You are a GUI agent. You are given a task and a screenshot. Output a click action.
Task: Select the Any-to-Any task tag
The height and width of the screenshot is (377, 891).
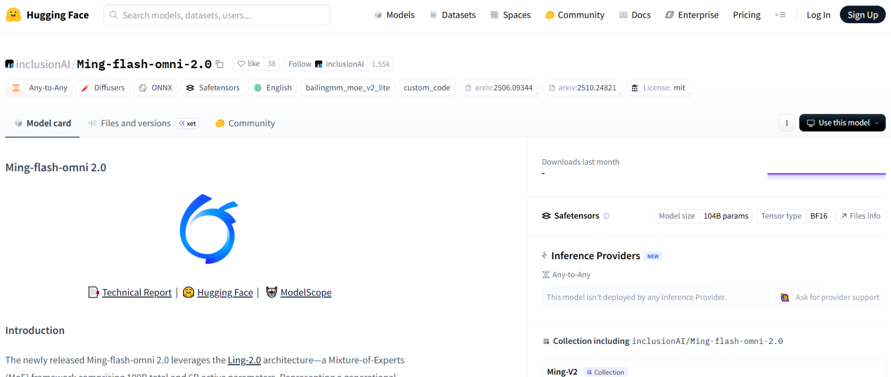(40, 88)
